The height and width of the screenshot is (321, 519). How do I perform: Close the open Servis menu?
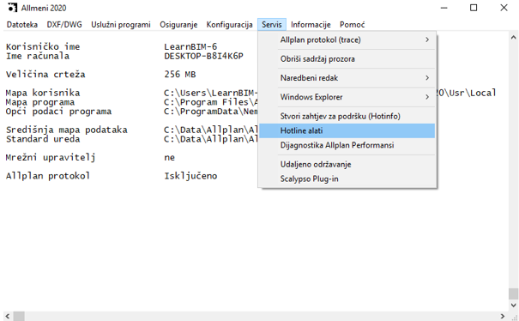(x=272, y=25)
